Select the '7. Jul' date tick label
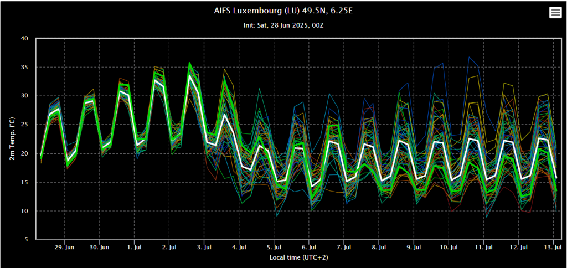 (x=344, y=248)
